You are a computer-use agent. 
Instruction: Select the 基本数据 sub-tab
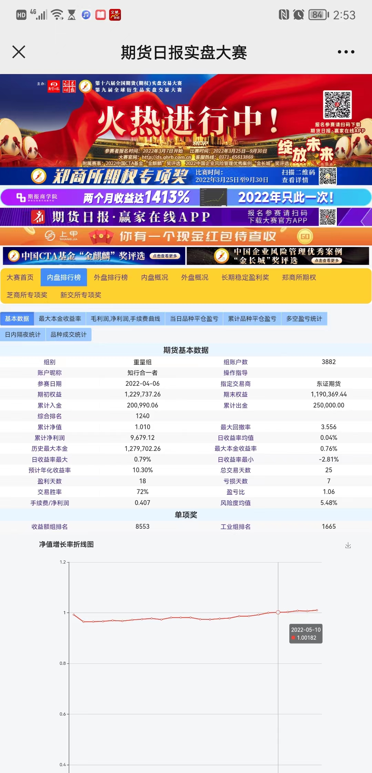click(x=17, y=319)
